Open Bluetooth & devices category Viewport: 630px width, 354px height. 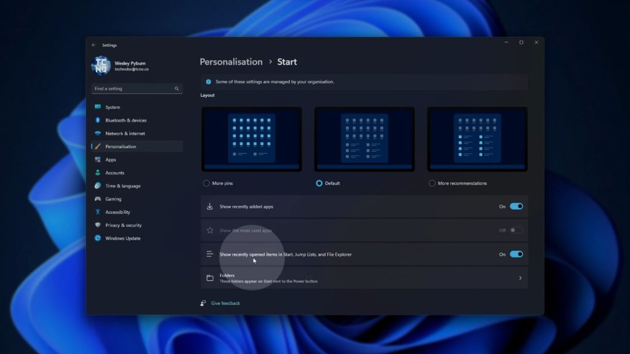pyautogui.click(x=137, y=120)
